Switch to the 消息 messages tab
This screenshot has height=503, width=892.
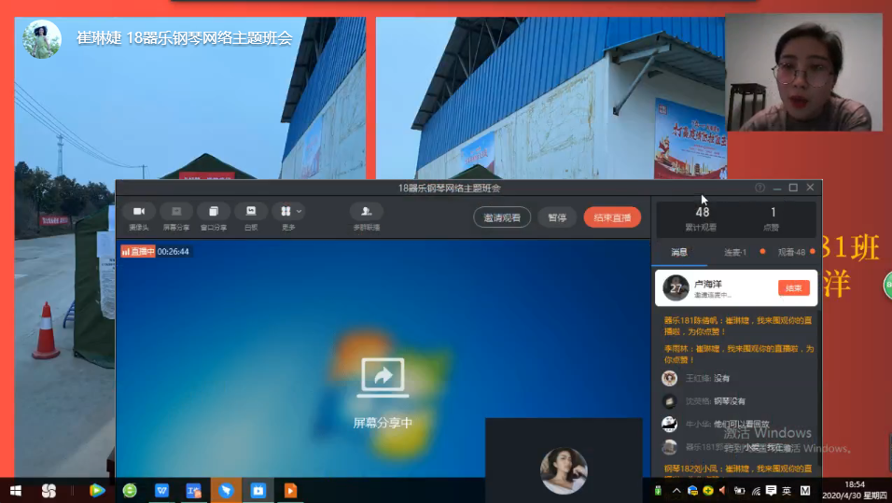pyautogui.click(x=679, y=252)
